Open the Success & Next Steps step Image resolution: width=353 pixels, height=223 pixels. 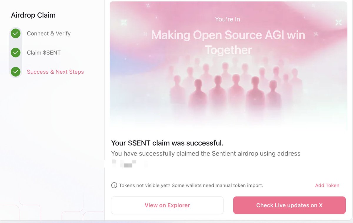(x=55, y=72)
